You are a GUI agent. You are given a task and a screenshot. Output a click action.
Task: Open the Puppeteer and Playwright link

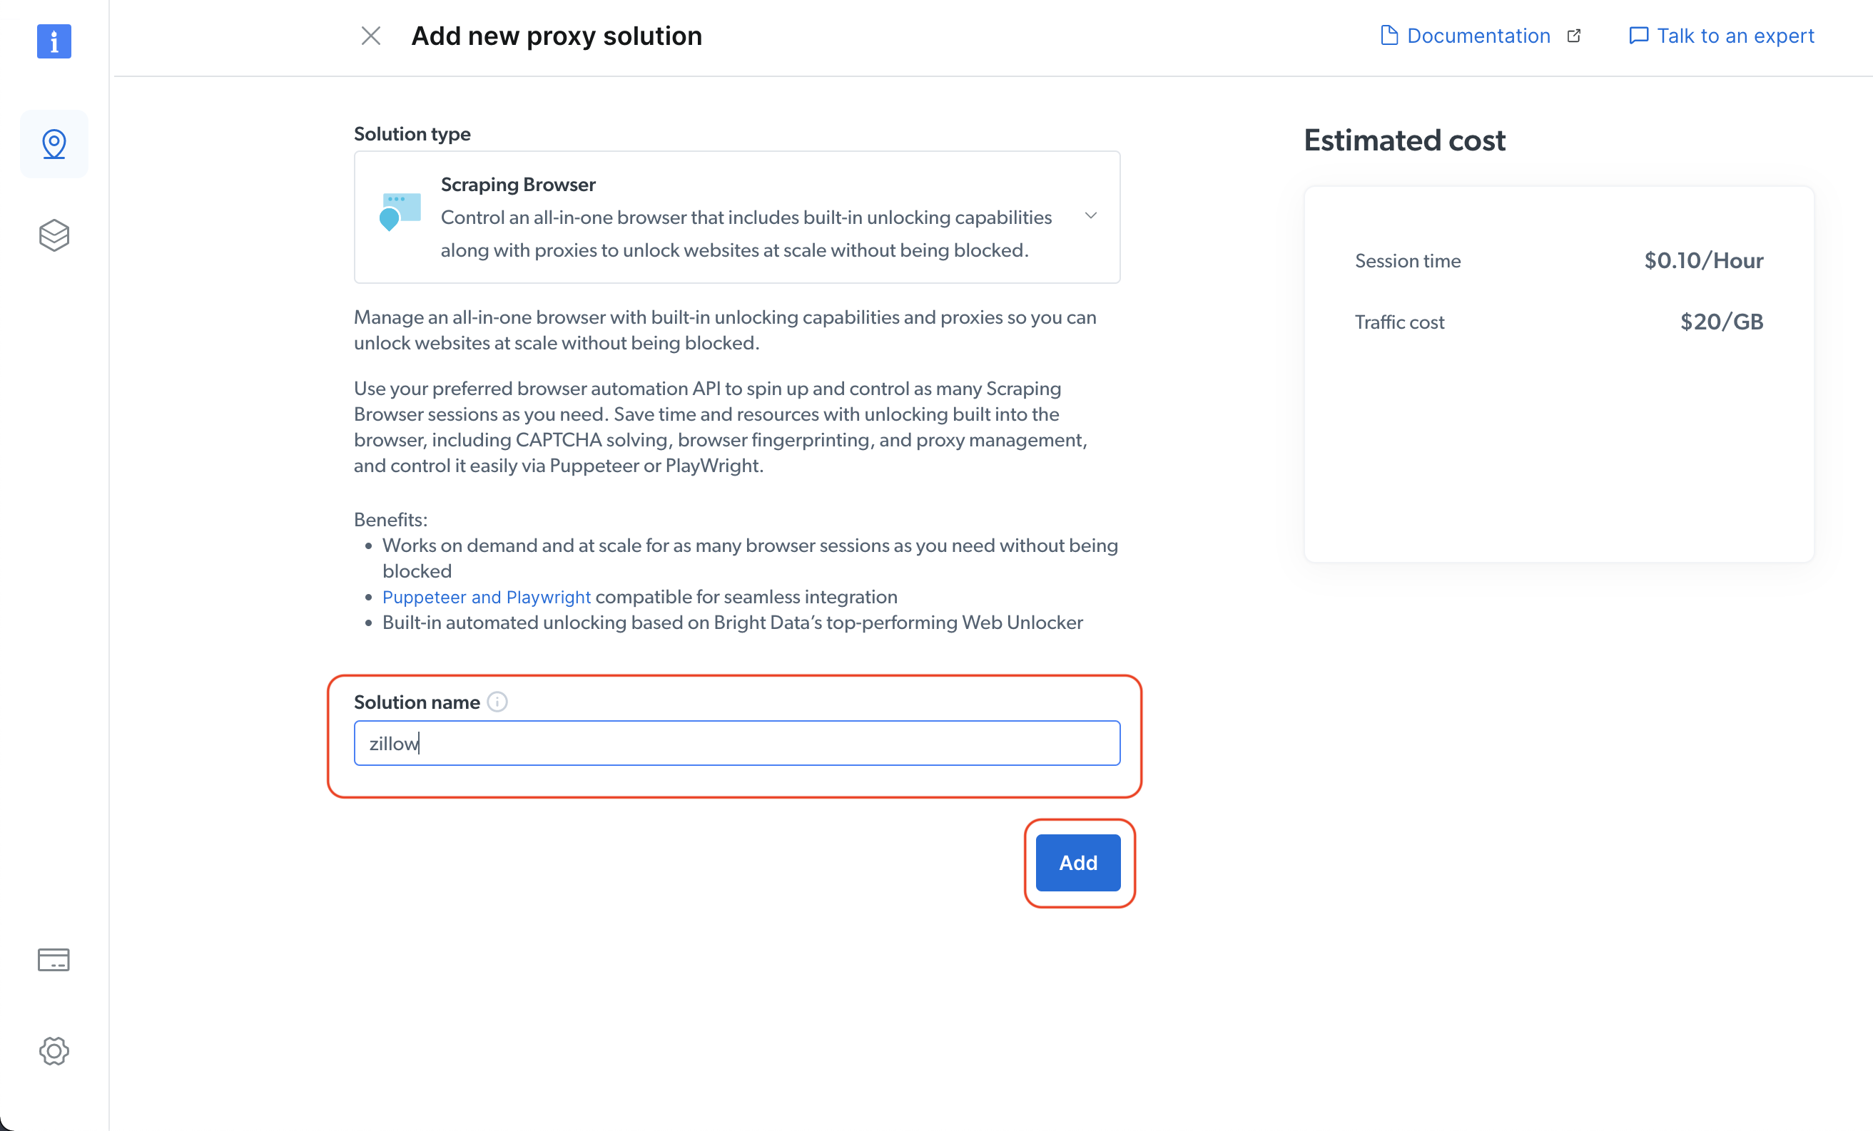[x=487, y=597]
